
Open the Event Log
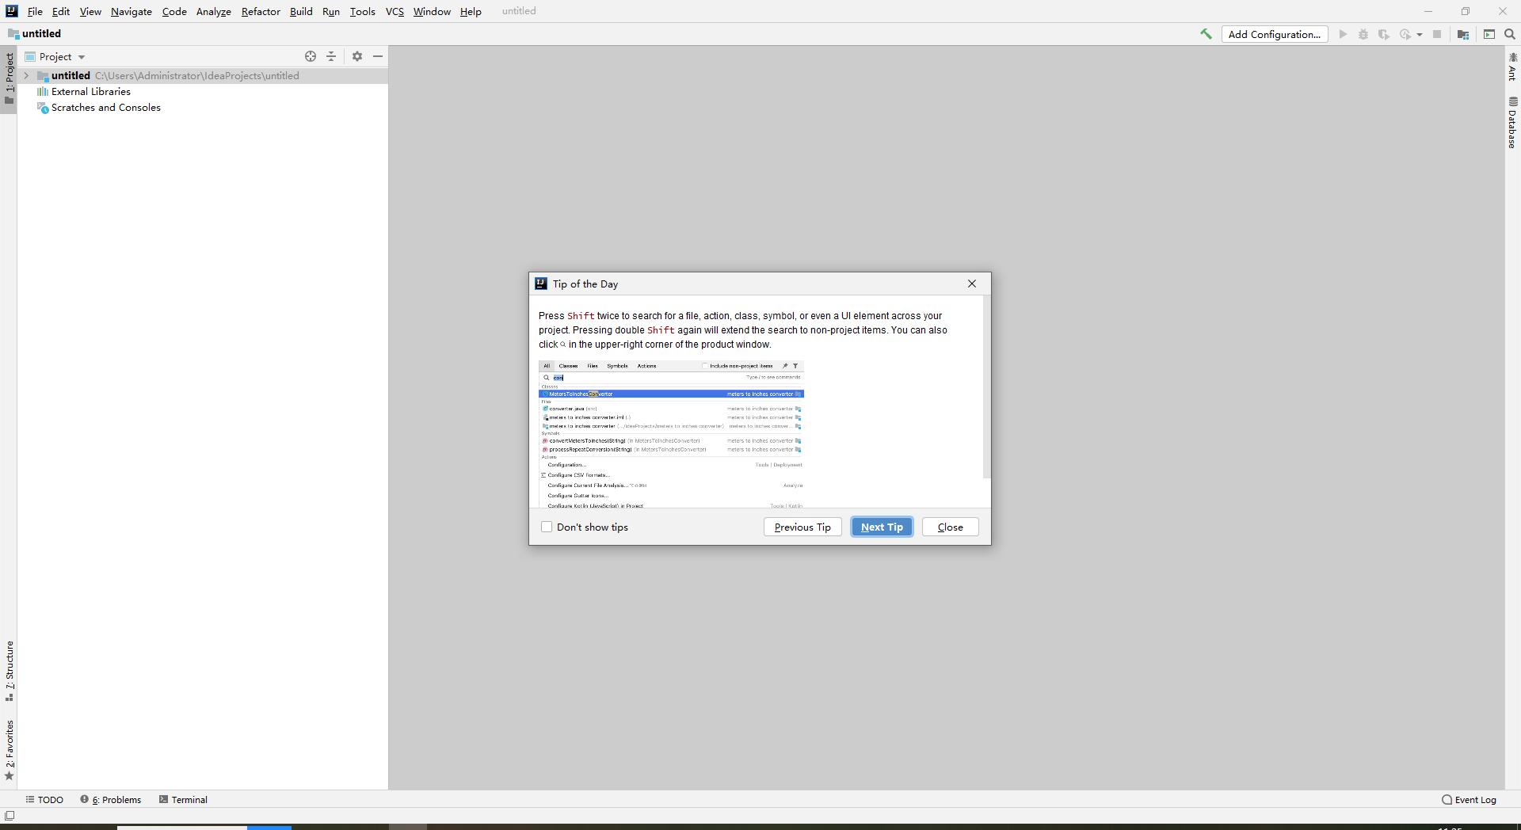[x=1470, y=800]
